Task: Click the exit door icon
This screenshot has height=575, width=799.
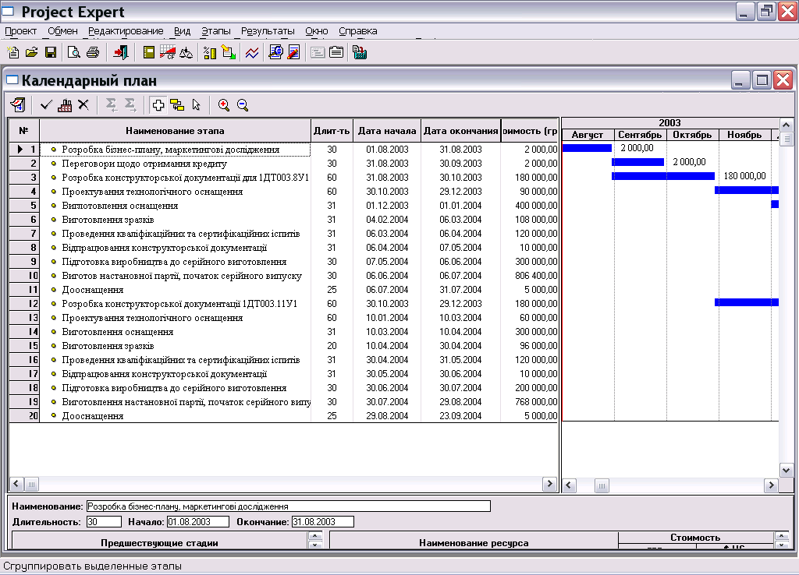Action: click(x=121, y=52)
